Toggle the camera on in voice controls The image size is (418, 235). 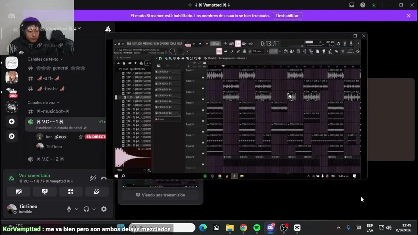tap(19, 192)
